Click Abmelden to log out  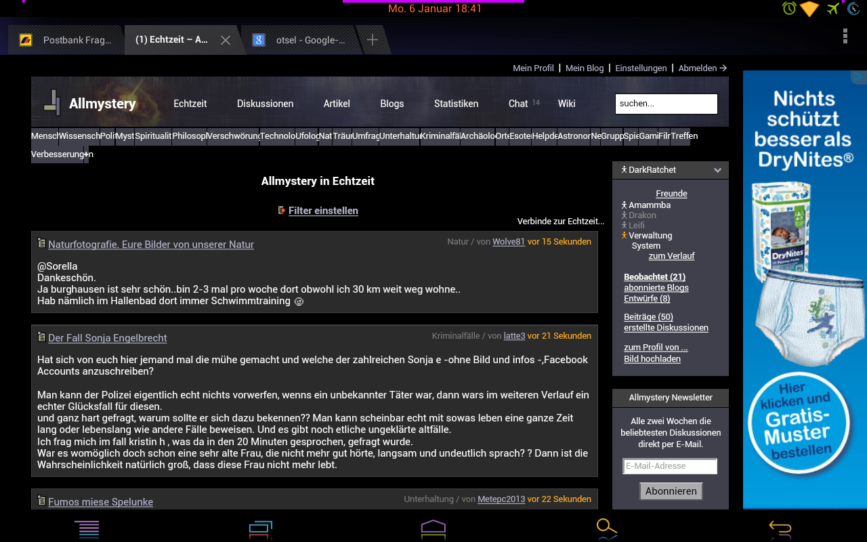pos(702,68)
